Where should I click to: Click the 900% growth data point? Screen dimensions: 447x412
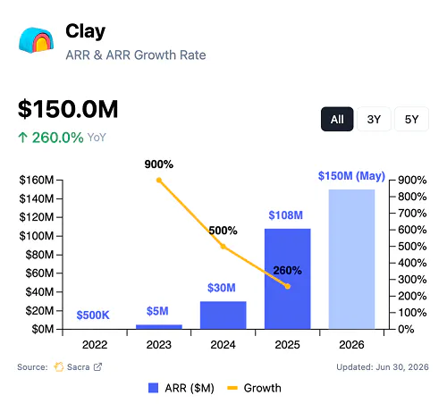(159, 181)
